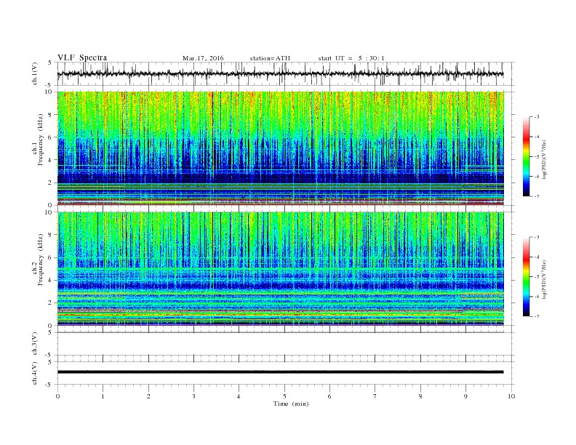Click the '8' tick on the time axis
Screen dimensions: 576x445
tap(420, 396)
